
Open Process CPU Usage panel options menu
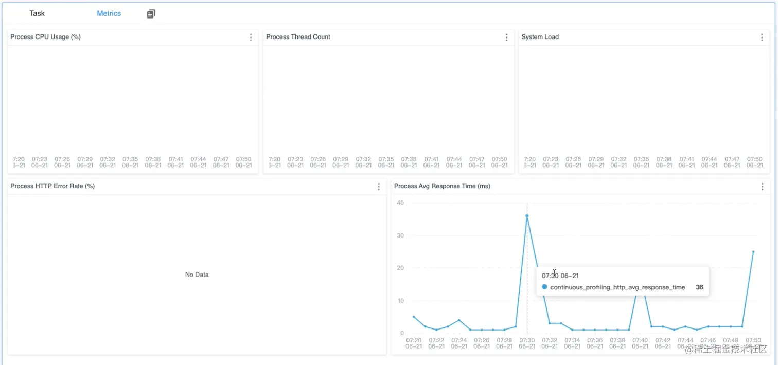(x=251, y=38)
